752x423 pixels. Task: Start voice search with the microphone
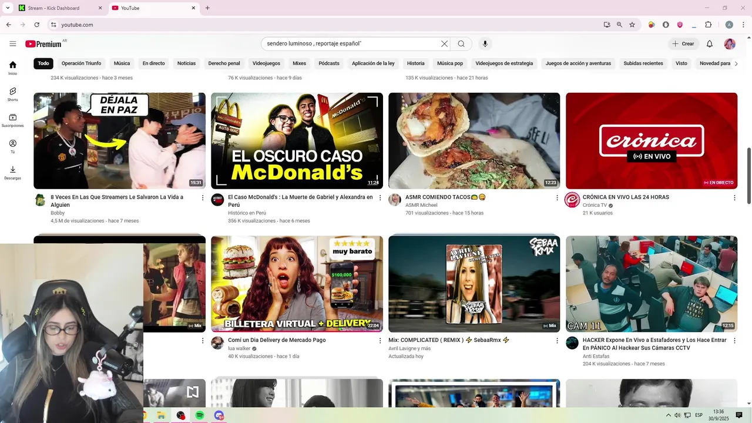[485, 43]
